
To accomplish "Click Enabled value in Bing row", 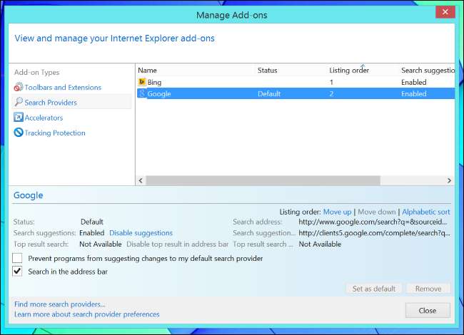I will pos(414,82).
